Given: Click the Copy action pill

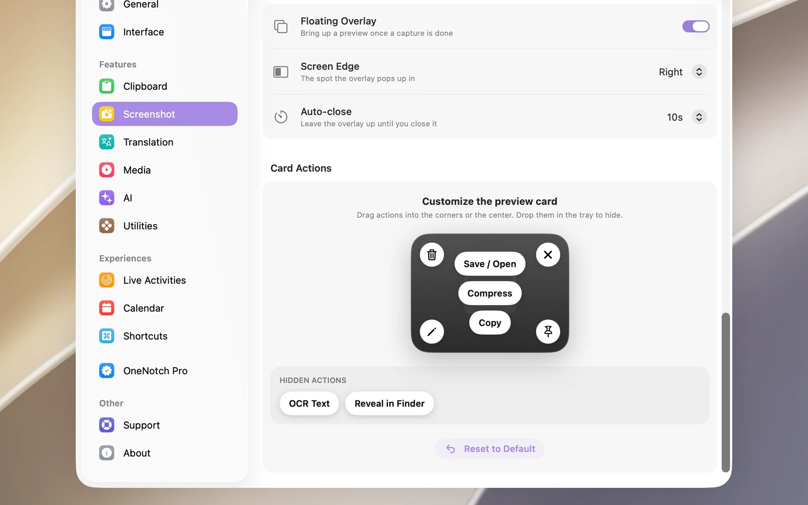Looking at the screenshot, I should pyautogui.click(x=490, y=323).
